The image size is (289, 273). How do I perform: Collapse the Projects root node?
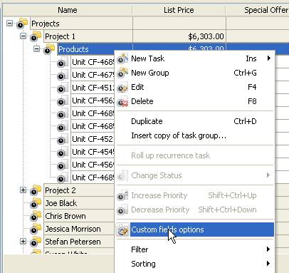pyautogui.click(x=9, y=24)
